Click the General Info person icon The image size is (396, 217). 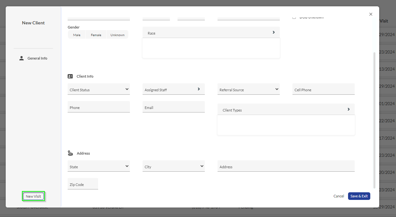point(22,58)
